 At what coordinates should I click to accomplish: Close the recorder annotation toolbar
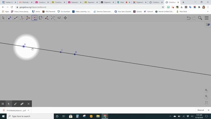(x=29, y=104)
